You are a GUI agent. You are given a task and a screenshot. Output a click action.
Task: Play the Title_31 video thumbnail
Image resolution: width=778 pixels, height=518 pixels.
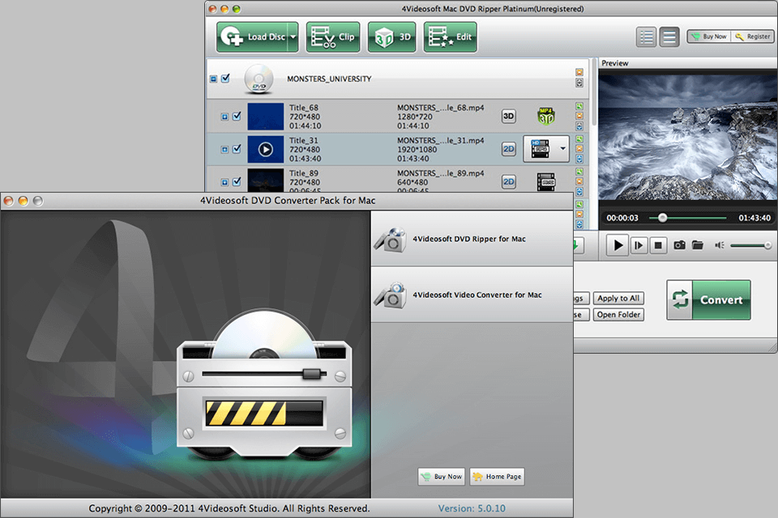(x=266, y=149)
